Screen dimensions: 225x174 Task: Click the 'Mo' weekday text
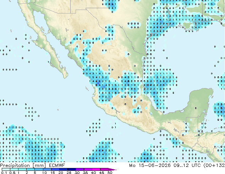click(132, 165)
